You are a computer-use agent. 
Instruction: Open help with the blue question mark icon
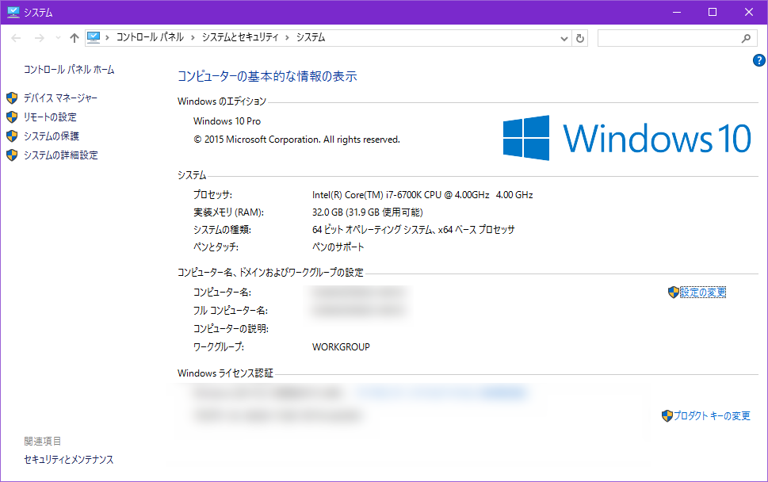click(758, 60)
